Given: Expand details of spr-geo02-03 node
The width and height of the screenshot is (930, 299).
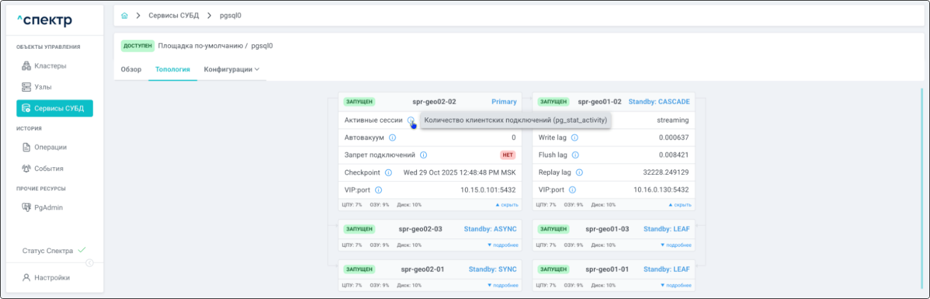Looking at the screenshot, I should 503,245.
